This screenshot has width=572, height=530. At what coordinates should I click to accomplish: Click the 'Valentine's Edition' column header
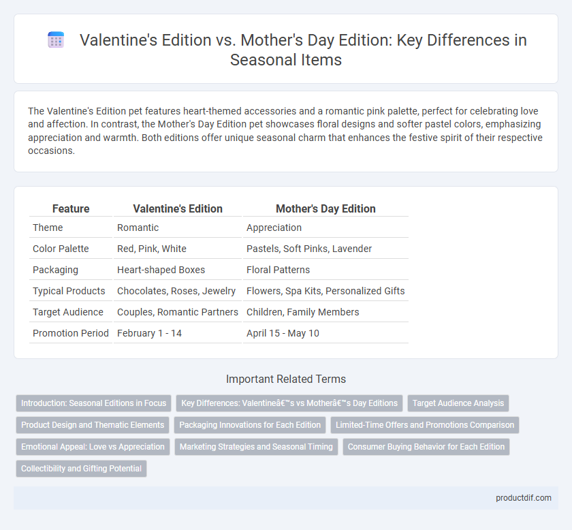pos(178,208)
